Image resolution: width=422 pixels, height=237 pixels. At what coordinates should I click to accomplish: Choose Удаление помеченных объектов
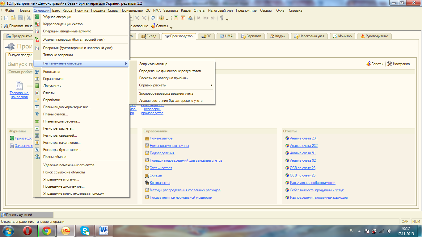(x=81, y=165)
